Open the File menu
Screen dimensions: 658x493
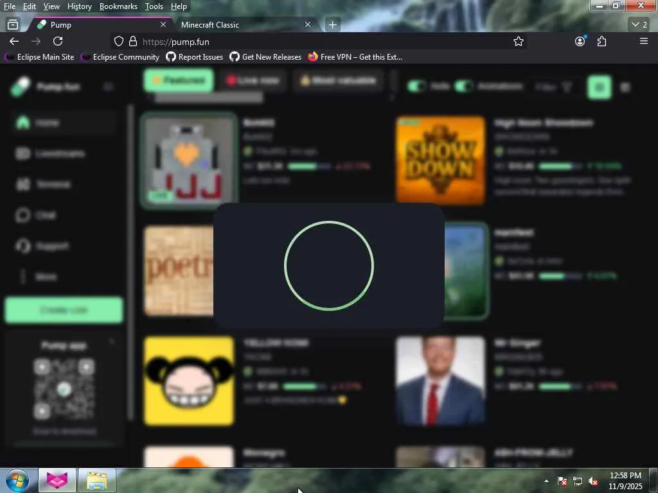tap(10, 6)
